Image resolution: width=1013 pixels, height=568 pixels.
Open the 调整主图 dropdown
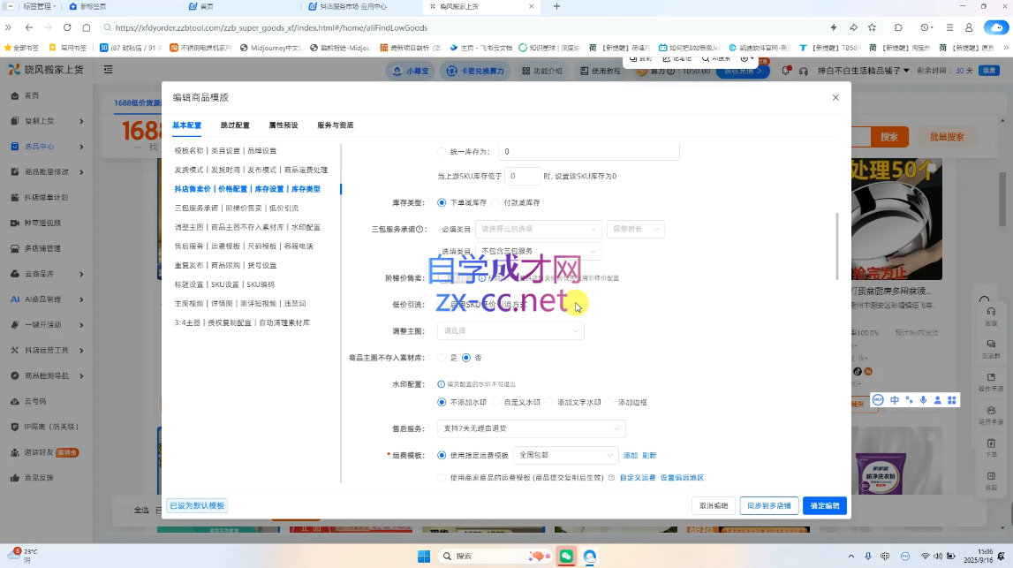(510, 331)
